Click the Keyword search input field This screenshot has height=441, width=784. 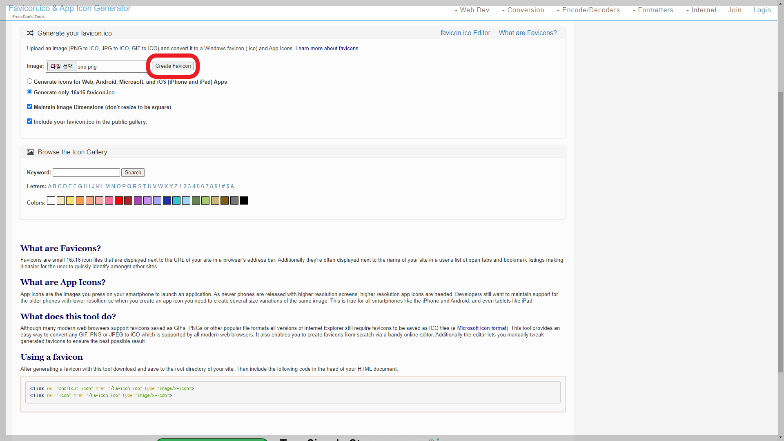[86, 173]
